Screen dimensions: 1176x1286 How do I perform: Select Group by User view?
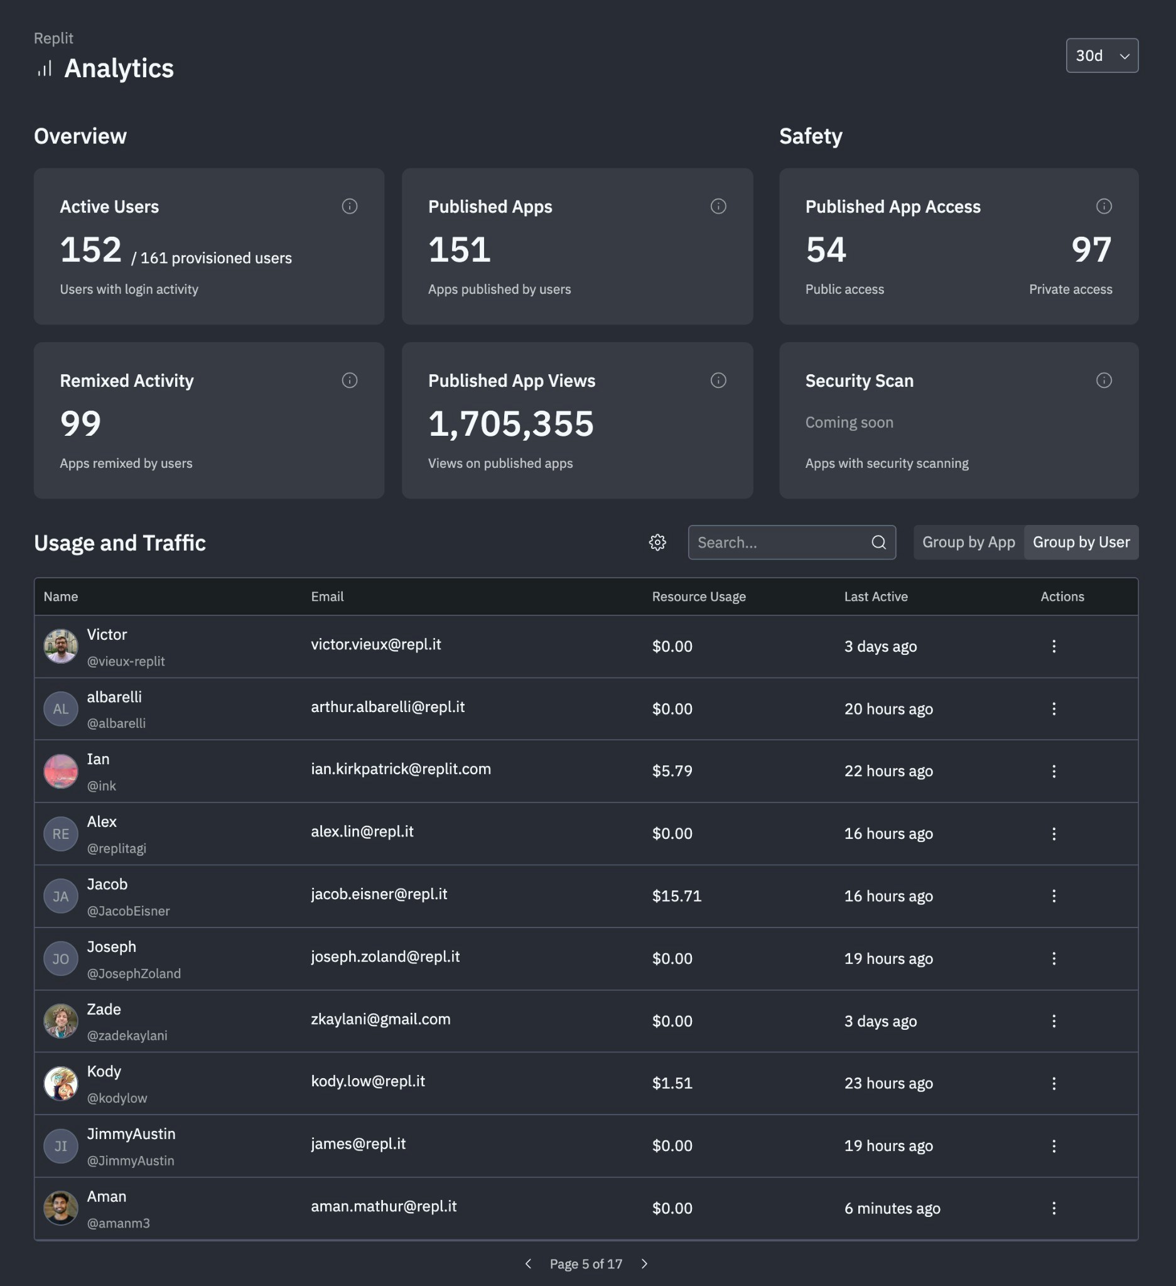tap(1081, 542)
